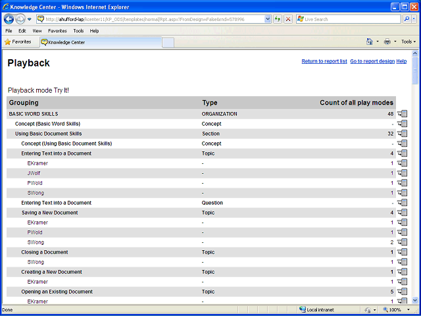
Task: Click the Local intranet zone status indicator
Action: pos(317,310)
